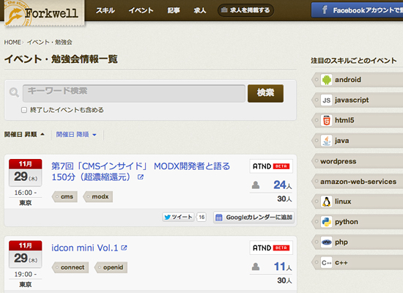Click the 検索 search button
Image resolution: width=403 pixels, height=293 pixels.
click(265, 93)
